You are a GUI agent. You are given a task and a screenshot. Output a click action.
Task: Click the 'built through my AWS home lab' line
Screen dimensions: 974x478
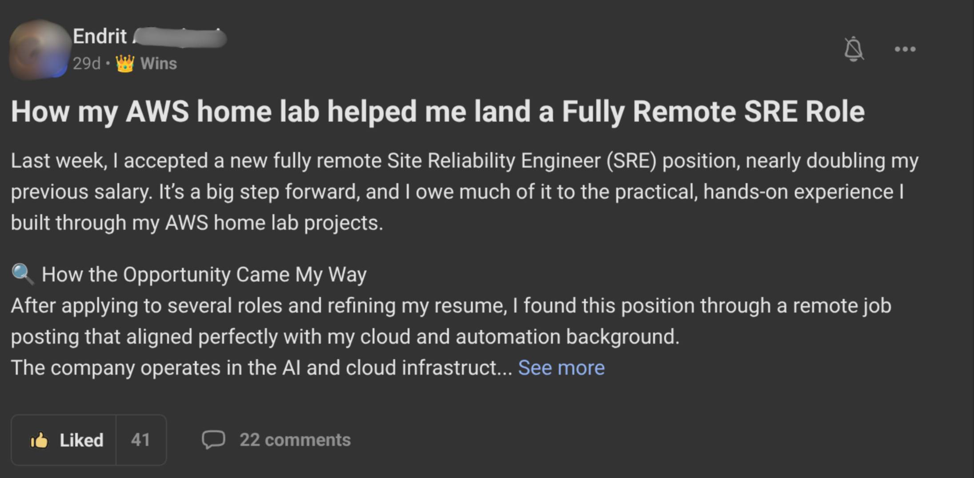tap(197, 222)
